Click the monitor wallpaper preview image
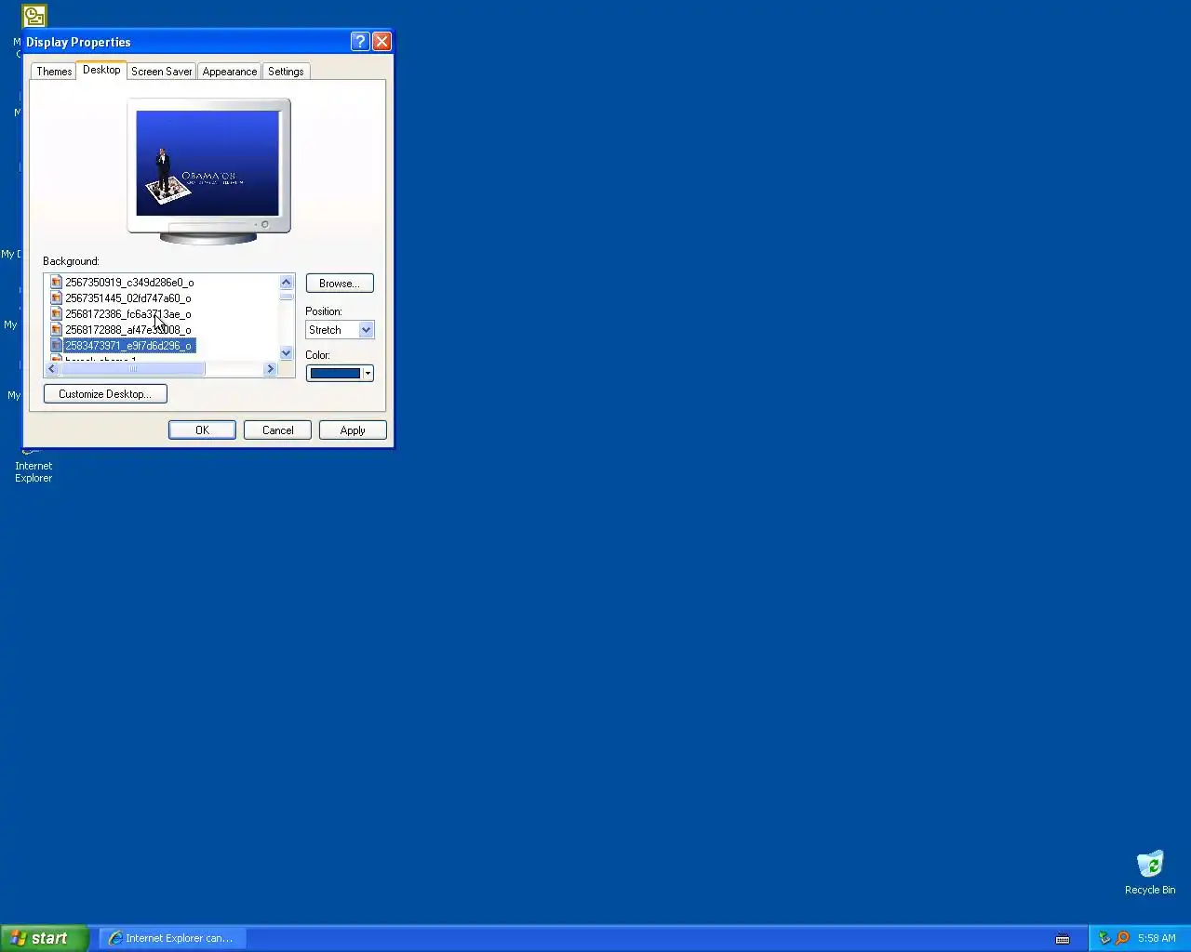The height and width of the screenshot is (952, 1191). (207, 164)
